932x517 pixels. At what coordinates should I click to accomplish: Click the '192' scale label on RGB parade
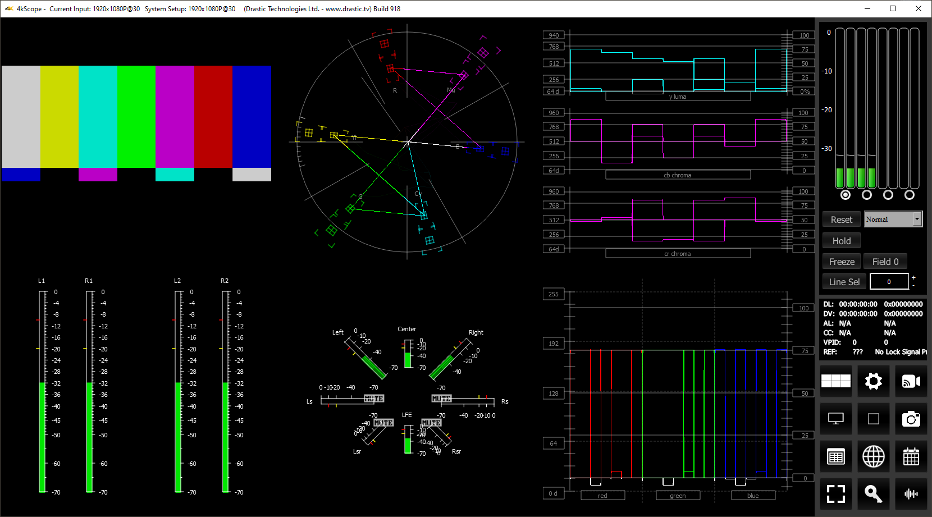point(554,344)
